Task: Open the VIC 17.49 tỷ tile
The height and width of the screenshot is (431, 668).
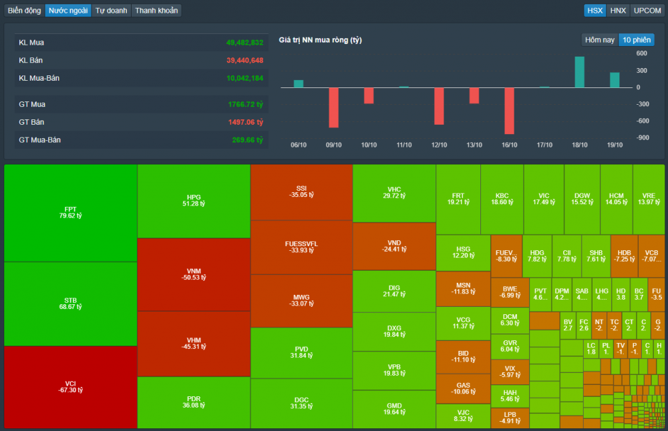Action: coord(544,199)
